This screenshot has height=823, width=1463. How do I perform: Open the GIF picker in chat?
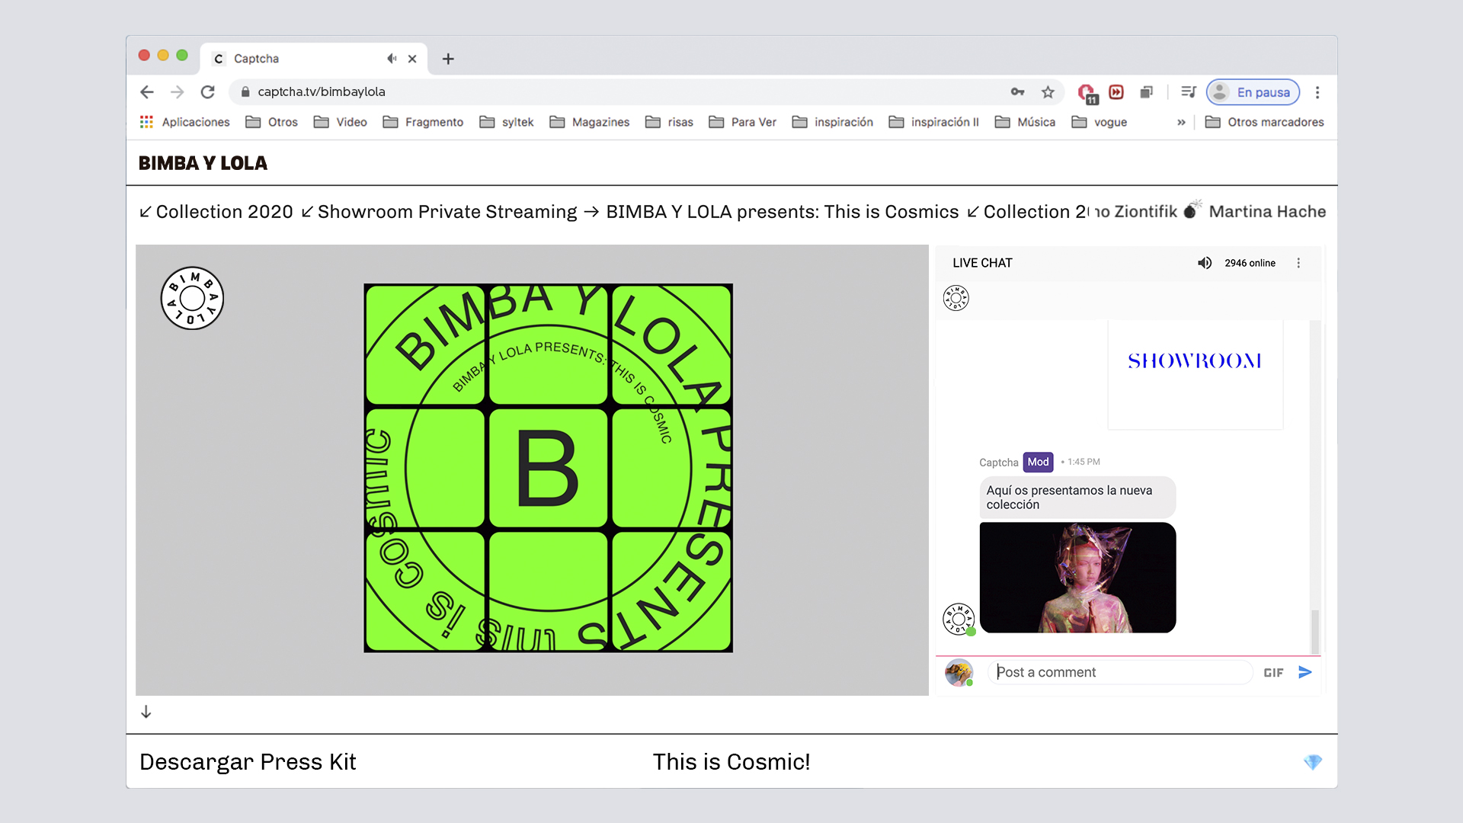click(1273, 672)
